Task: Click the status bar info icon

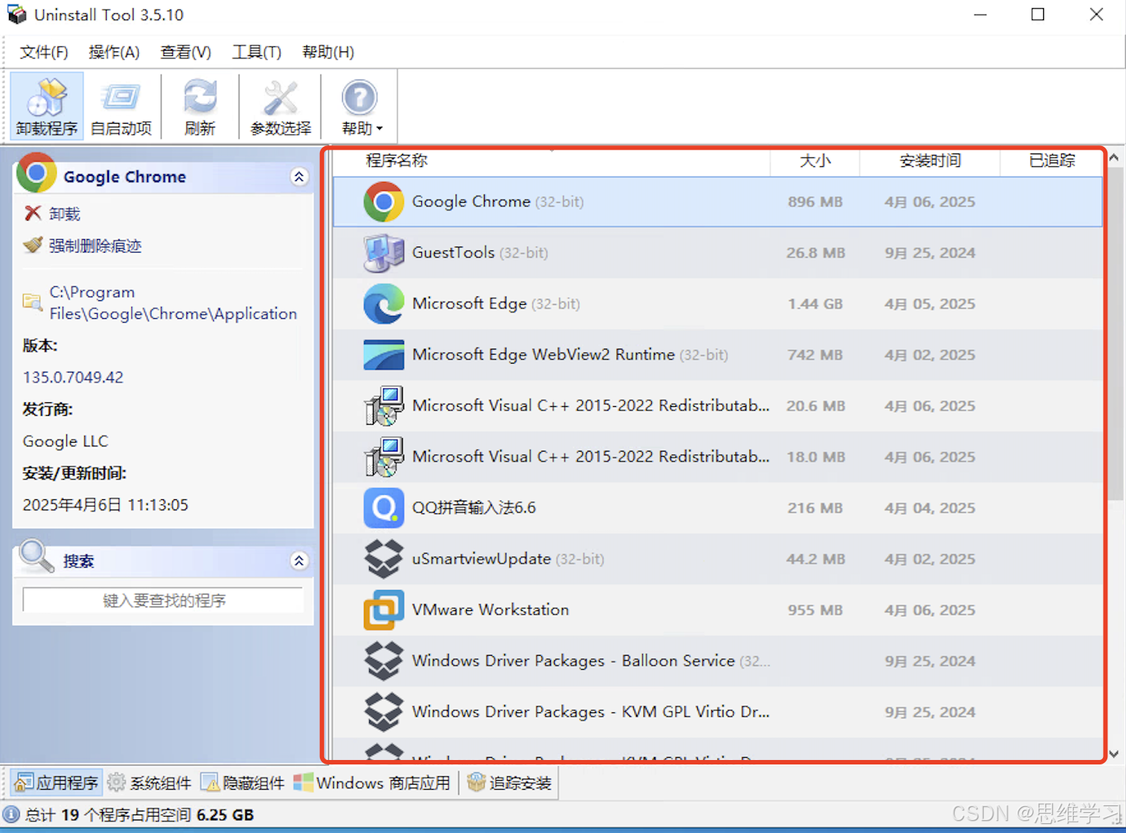Action: tap(11, 814)
